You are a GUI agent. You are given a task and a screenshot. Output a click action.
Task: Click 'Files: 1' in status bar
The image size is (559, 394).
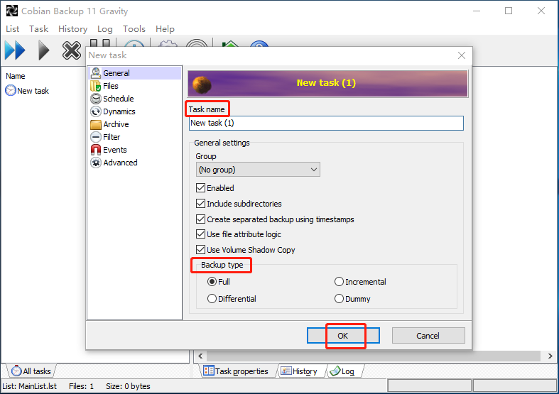(x=81, y=386)
